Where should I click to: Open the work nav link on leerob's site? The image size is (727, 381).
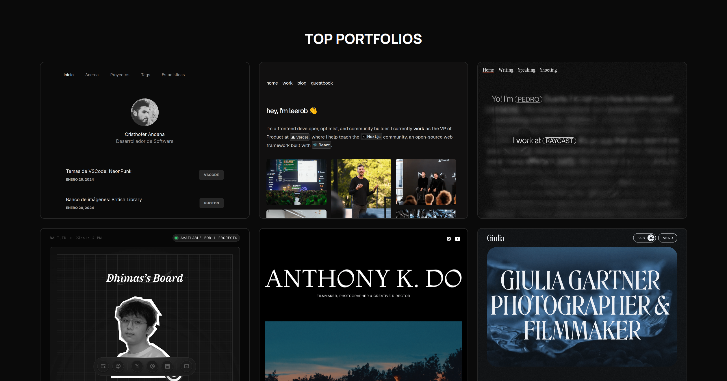coord(288,83)
